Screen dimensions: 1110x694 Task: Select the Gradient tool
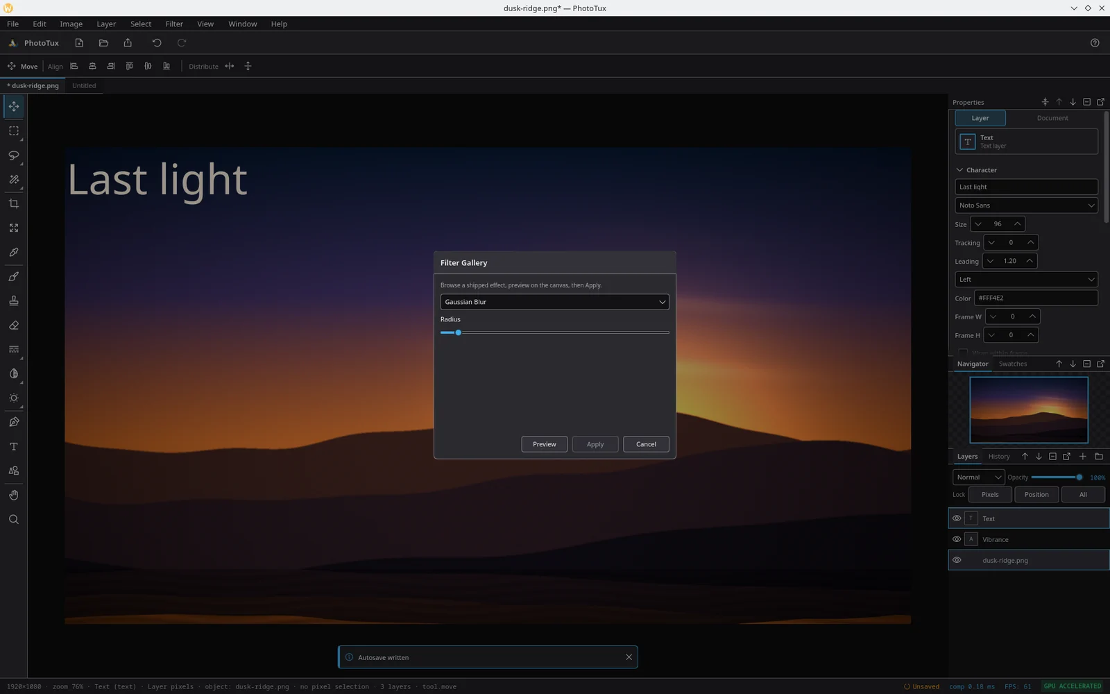click(14, 350)
